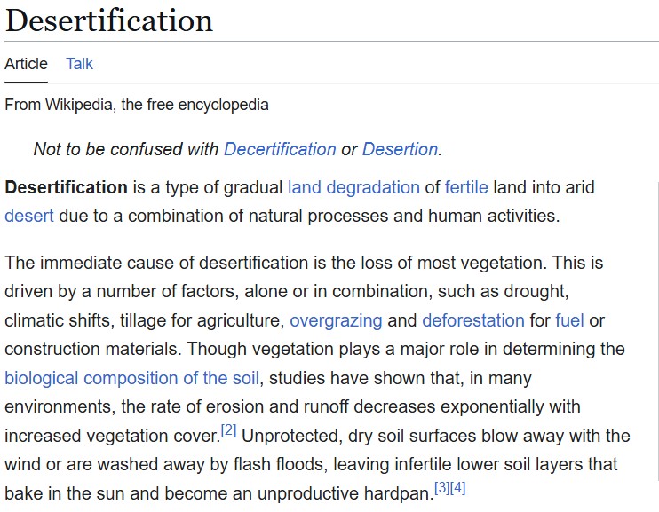Open biological composition of the soil link
This screenshot has height=512, width=659.
pos(132,378)
